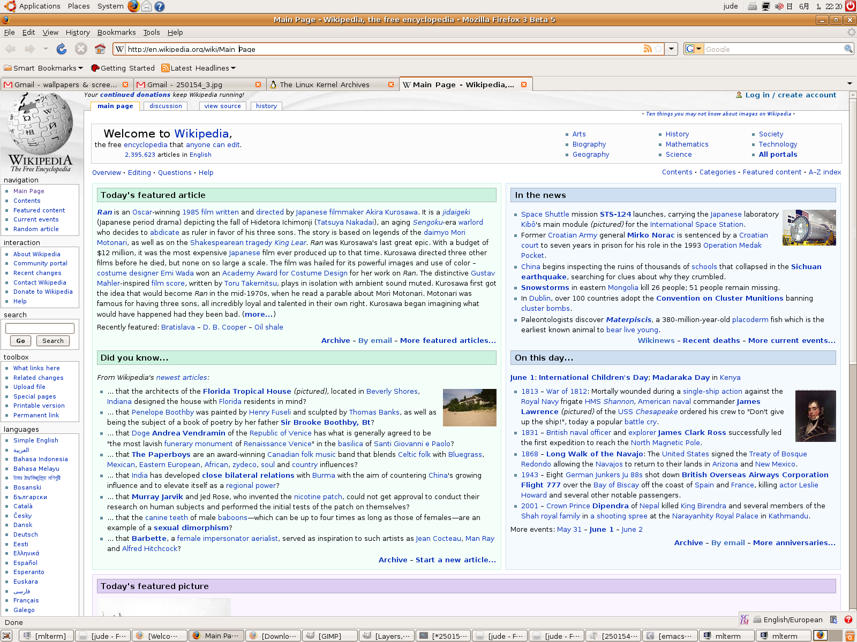
Task: Click the browser Back arrow button
Action: [x=10, y=49]
